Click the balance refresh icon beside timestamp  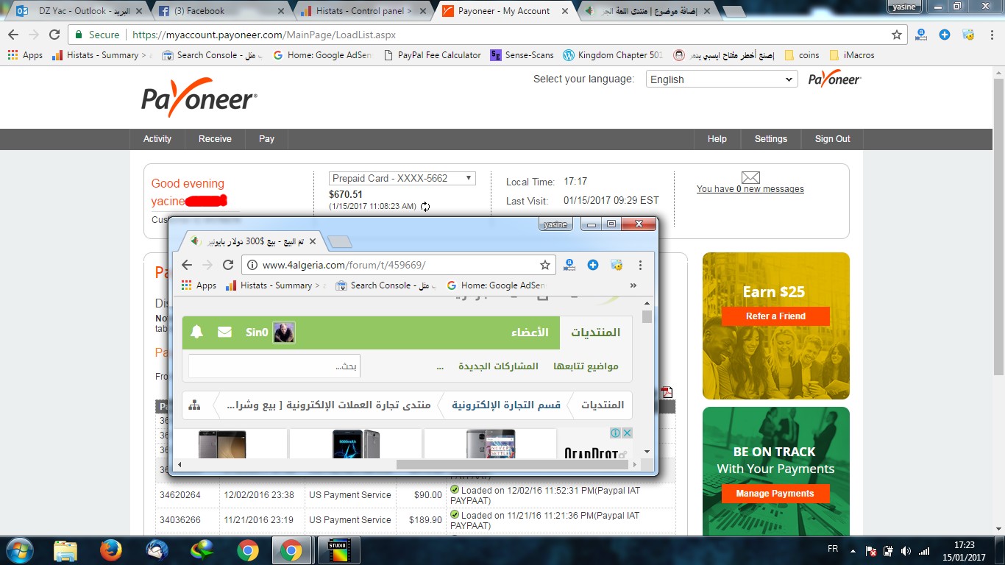(425, 207)
